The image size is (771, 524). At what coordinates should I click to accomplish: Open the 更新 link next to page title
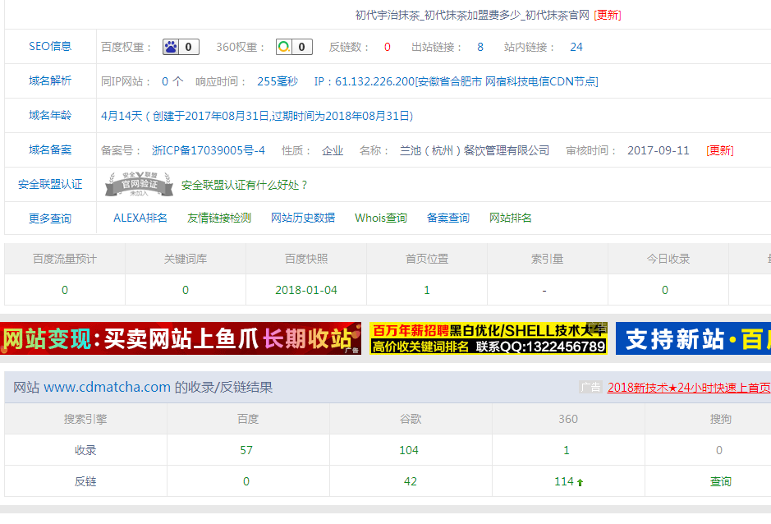pyautogui.click(x=608, y=16)
